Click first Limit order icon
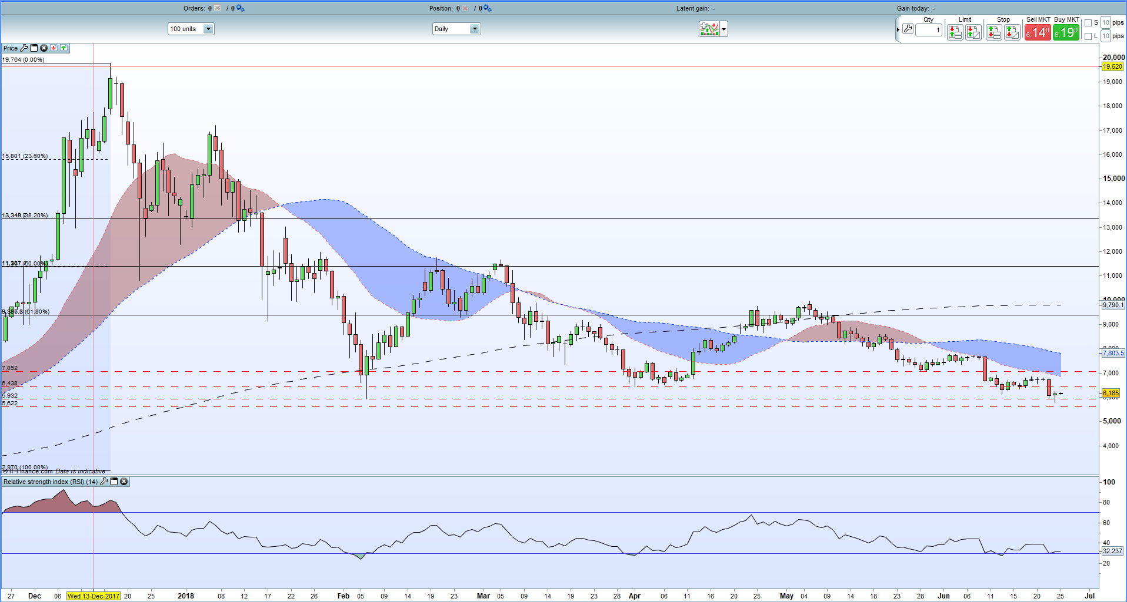This screenshot has width=1127, height=602. 955,32
